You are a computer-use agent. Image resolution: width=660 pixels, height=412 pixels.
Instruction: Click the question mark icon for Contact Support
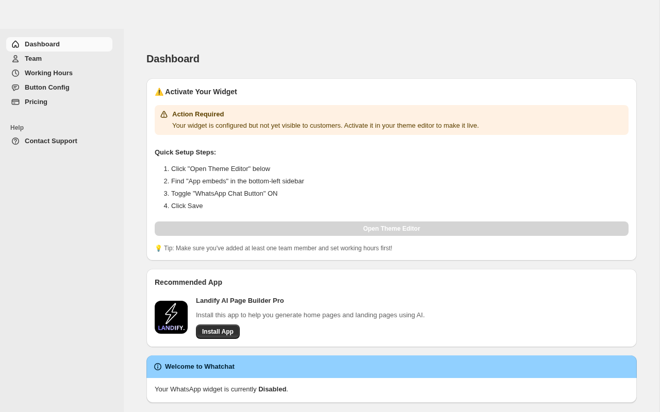[15, 141]
